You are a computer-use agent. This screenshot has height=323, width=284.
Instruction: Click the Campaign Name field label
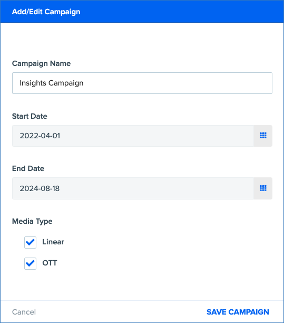41,63
